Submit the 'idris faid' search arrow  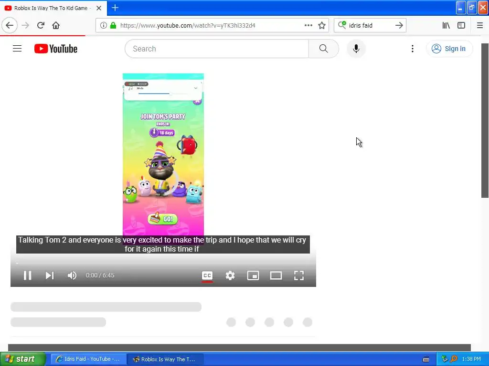[x=399, y=26]
